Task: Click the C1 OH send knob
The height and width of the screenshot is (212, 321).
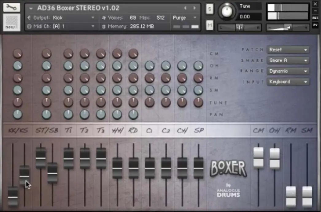Action: pos(150,66)
